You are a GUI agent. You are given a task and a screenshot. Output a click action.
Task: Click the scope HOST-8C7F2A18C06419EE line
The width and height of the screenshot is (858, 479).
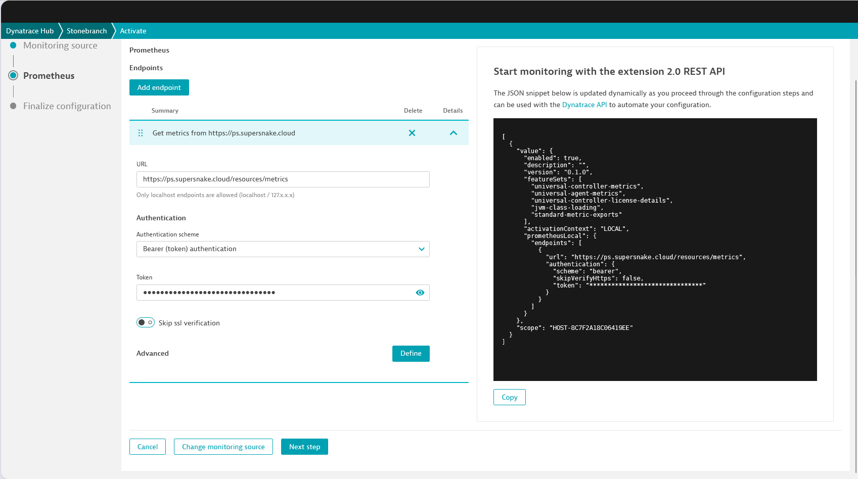pos(575,328)
